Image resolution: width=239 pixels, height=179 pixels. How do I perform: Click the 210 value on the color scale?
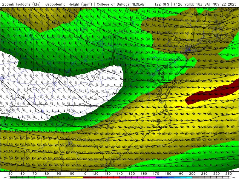coord(204,174)
